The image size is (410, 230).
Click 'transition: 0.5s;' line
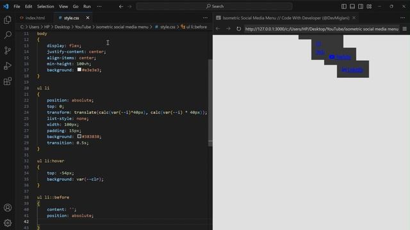68,142
